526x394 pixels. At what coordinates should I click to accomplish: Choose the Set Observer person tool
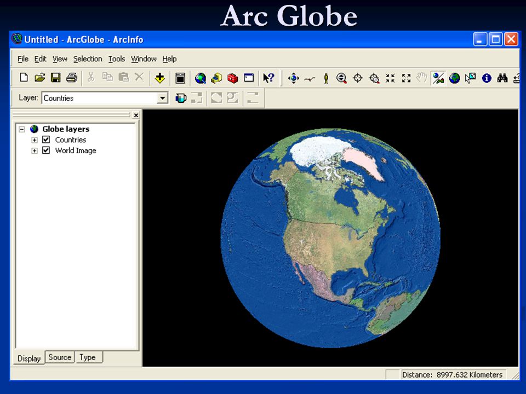(325, 78)
